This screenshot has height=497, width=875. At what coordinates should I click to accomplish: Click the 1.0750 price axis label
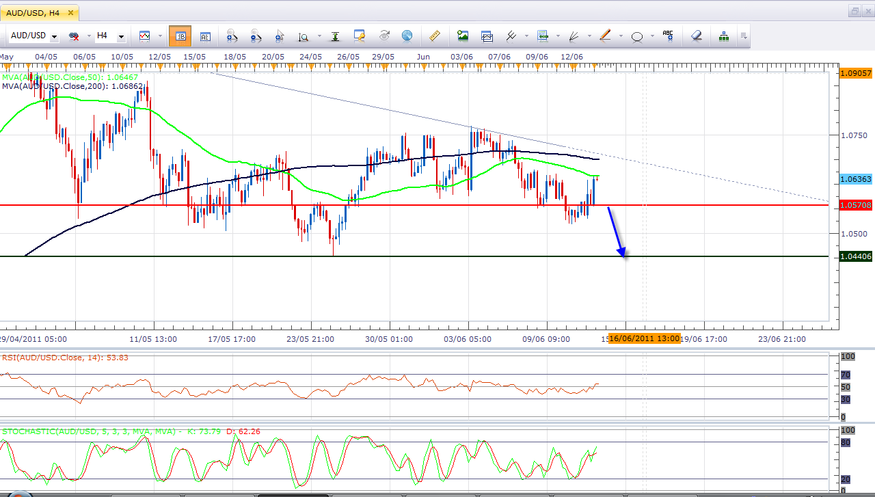854,135
